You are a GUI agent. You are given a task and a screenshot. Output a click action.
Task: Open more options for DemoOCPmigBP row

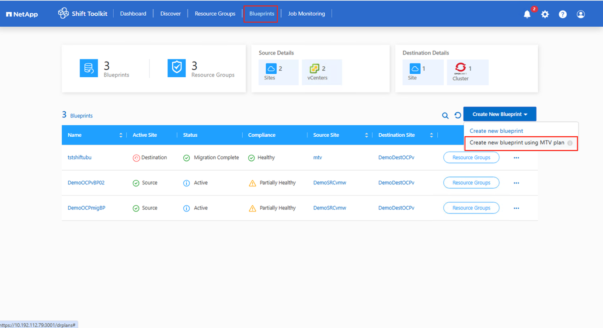[516, 208]
